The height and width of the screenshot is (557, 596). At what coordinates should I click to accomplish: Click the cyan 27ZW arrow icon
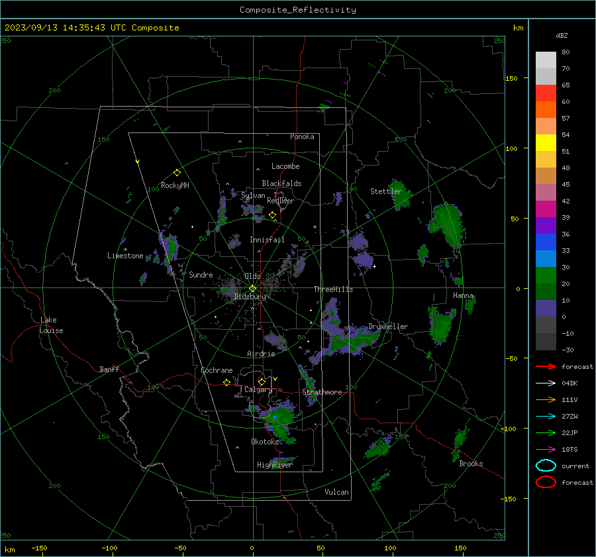pos(546,417)
